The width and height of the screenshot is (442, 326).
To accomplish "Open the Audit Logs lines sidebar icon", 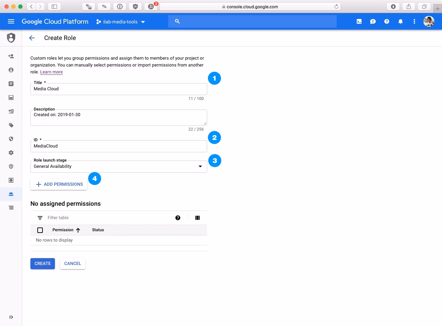I will click(x=11, y=208).
